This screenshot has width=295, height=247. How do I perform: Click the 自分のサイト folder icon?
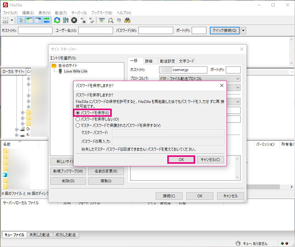[x=54, y=66]
